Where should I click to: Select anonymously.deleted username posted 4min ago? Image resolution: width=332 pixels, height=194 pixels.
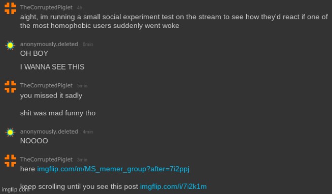point(49,132)
